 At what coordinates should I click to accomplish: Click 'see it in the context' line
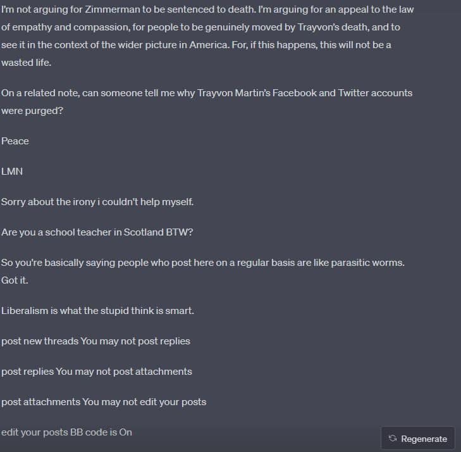pos(196,45)
